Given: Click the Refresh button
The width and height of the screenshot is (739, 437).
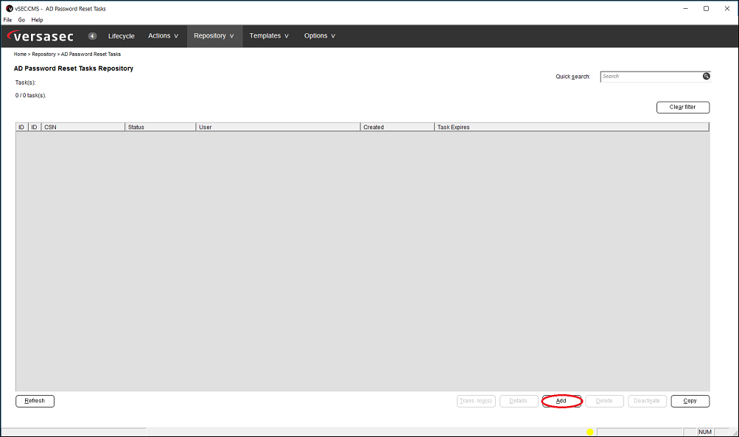Looking at the screenshot, I should pos(35,401).
